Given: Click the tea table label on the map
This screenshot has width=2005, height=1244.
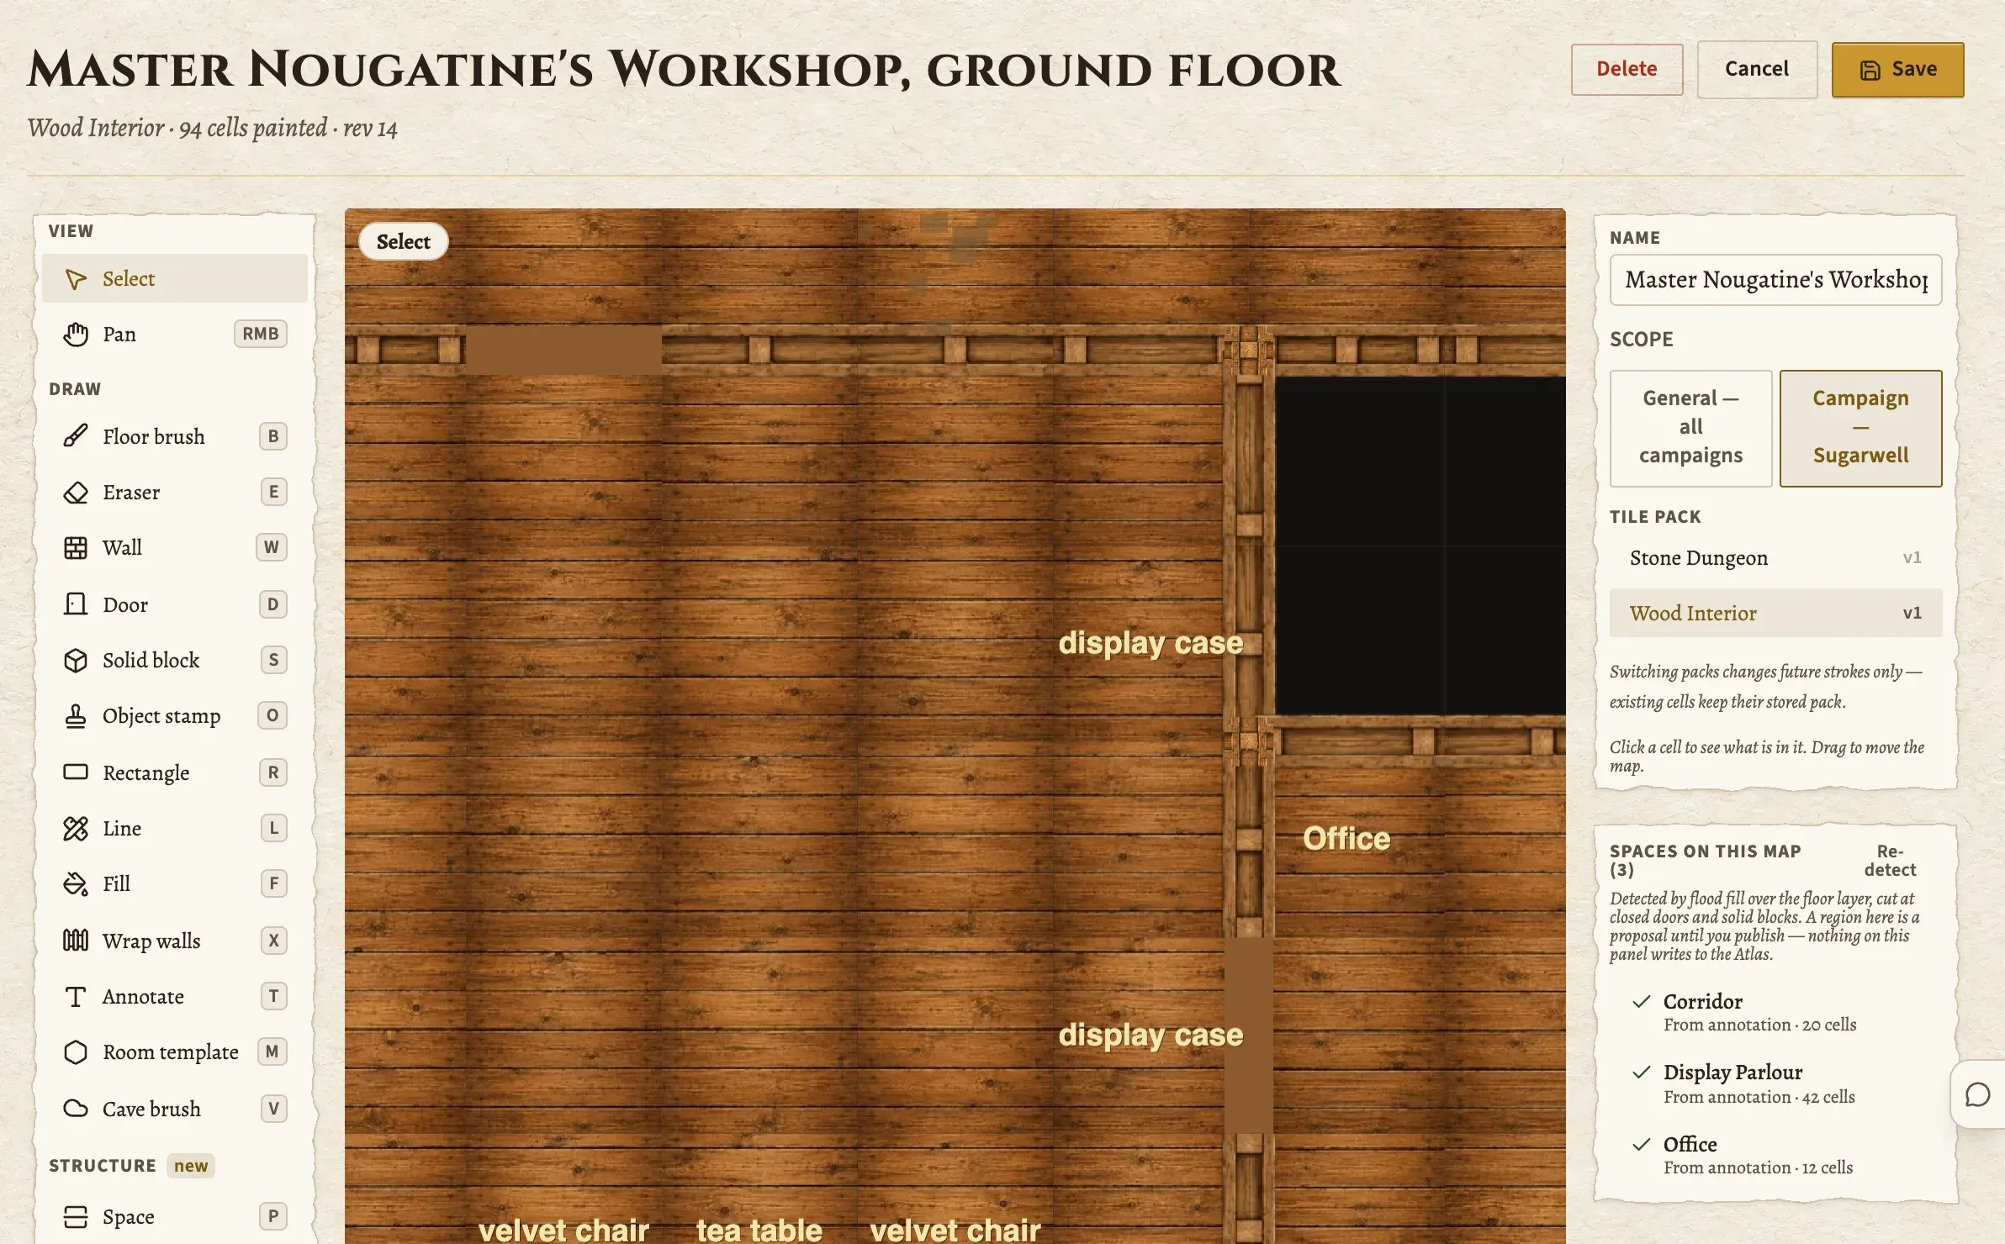Looking at the screenshot, I should [x=759, y=1230].
